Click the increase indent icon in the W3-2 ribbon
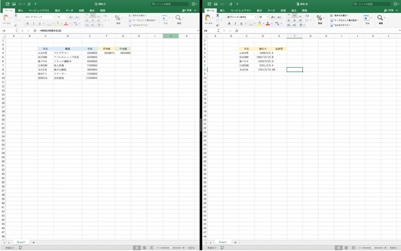This screenshot has width=401, height=251. click(x=295, y=25)
